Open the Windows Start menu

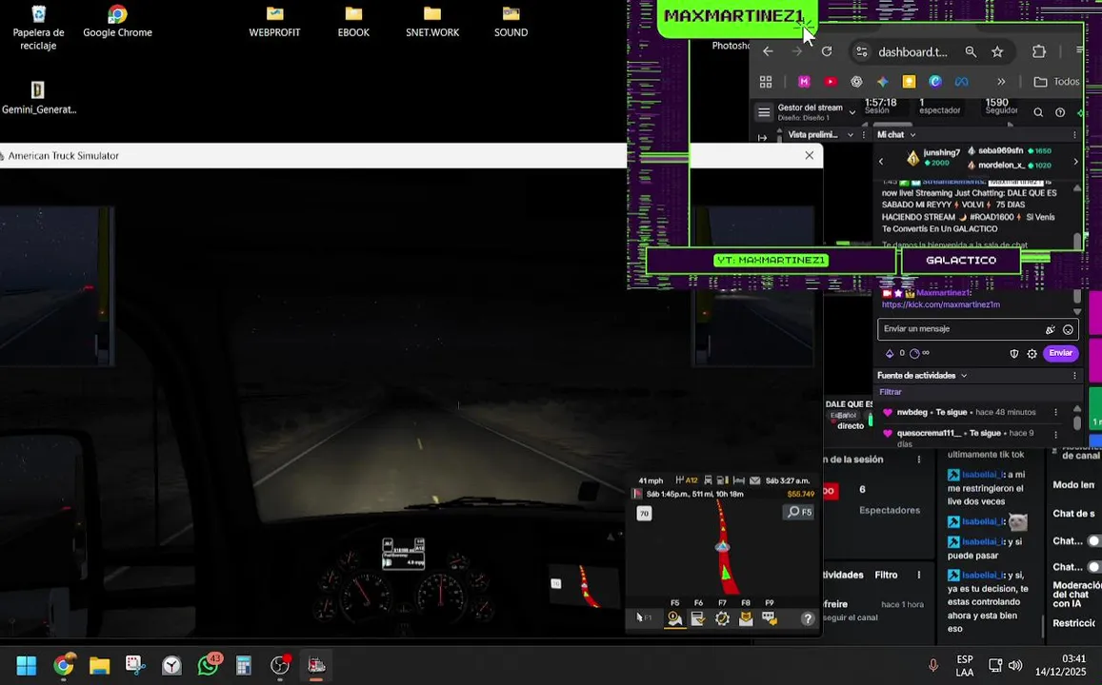pos(26,665)
